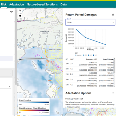The width and height of the screenshot is (116, 116).
Task: Open the Epoch 2050 dropdown
Action: (x=90, y=22)
